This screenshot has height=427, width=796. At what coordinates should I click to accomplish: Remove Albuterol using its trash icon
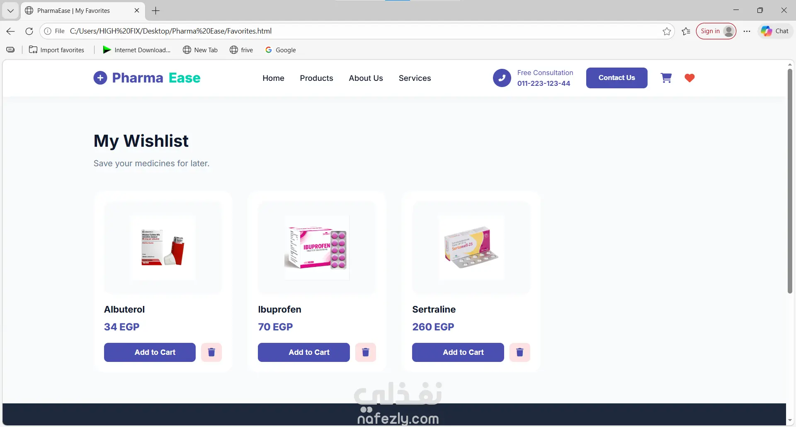pos(211,352)
